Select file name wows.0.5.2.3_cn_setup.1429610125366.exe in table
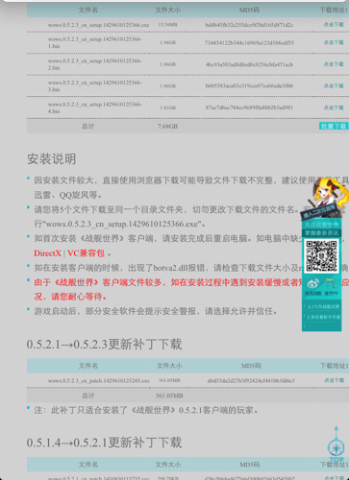This screenshot has width=349, height=480. click(98, 25)
